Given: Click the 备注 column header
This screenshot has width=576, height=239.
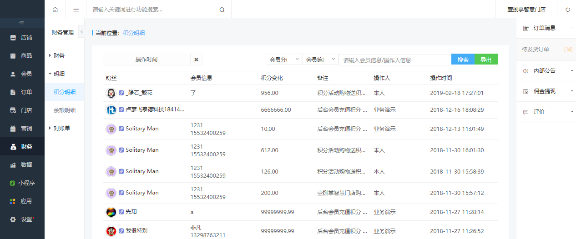Looking at the screenshot, I should click(x=323, y=78).
